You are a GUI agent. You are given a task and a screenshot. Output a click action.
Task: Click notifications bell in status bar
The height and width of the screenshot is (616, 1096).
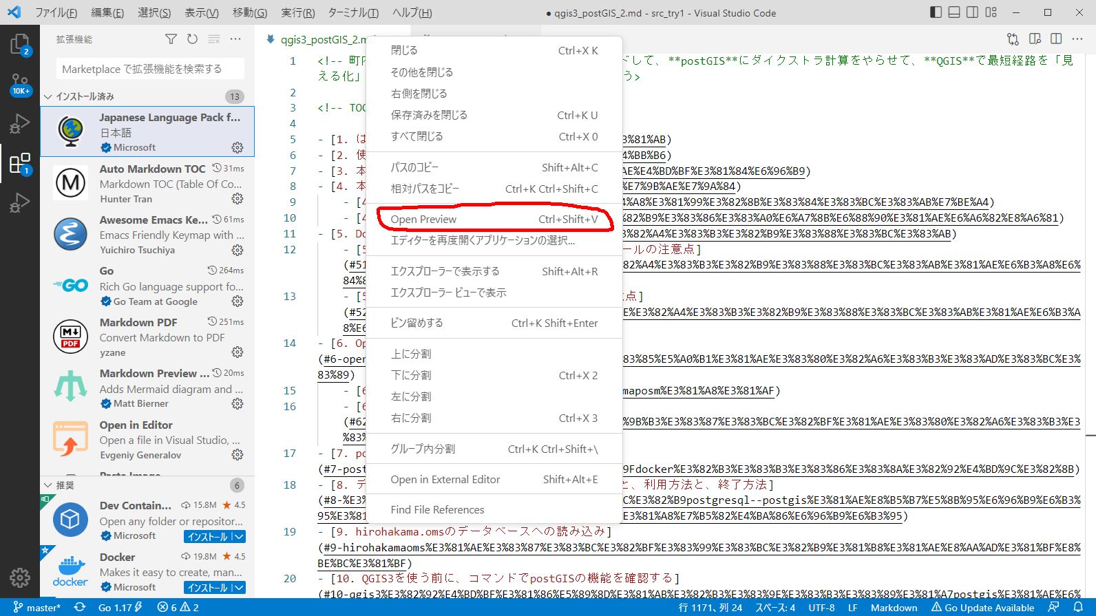[1078, 607]
